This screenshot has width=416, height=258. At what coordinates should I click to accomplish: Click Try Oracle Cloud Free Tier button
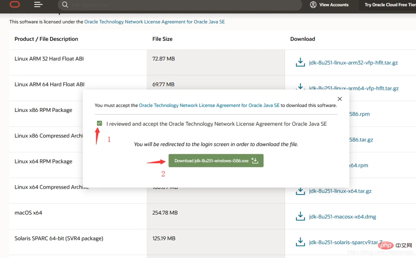point(390,5)
